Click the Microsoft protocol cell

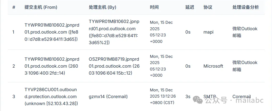(x=213, y=66)
